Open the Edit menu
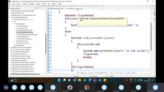164x92 pixels. (x=14, y=4)
